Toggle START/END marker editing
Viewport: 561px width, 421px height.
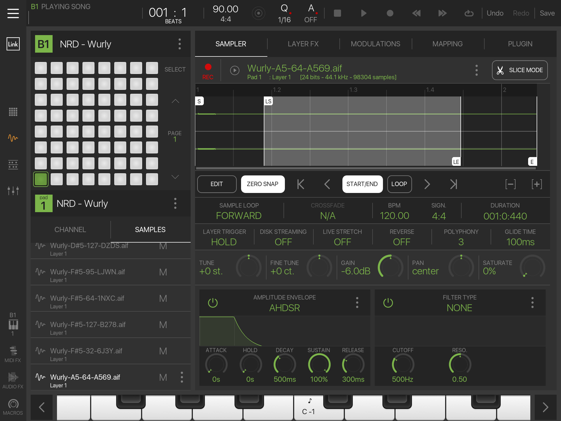point(362,184)
